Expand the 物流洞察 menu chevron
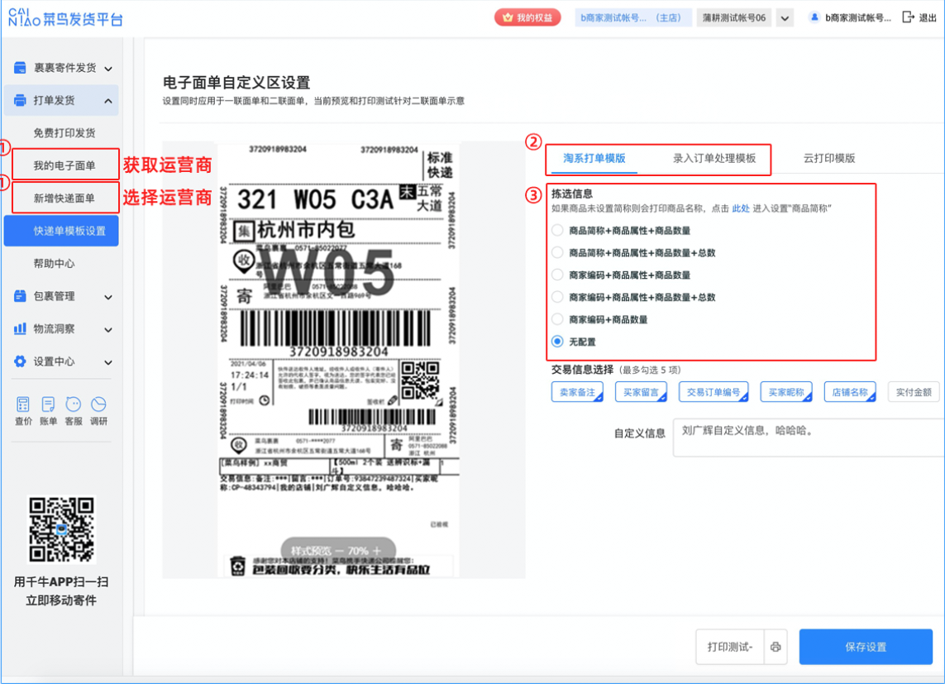The width and height of the screenshot is (945, 684). point(108,329)
